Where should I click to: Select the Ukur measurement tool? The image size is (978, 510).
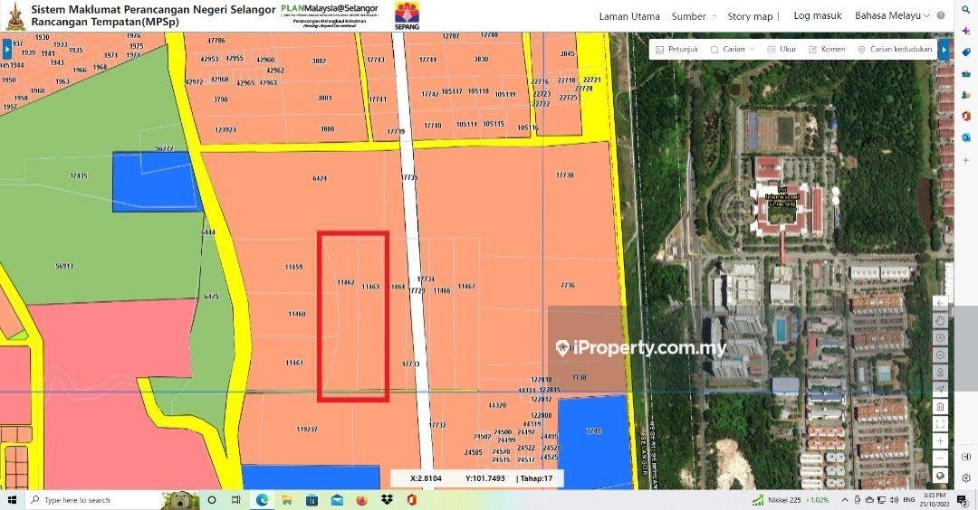(x=781, y=50)
